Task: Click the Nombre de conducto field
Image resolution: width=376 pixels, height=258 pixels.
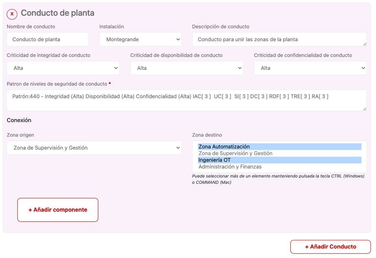Action: 48,40
